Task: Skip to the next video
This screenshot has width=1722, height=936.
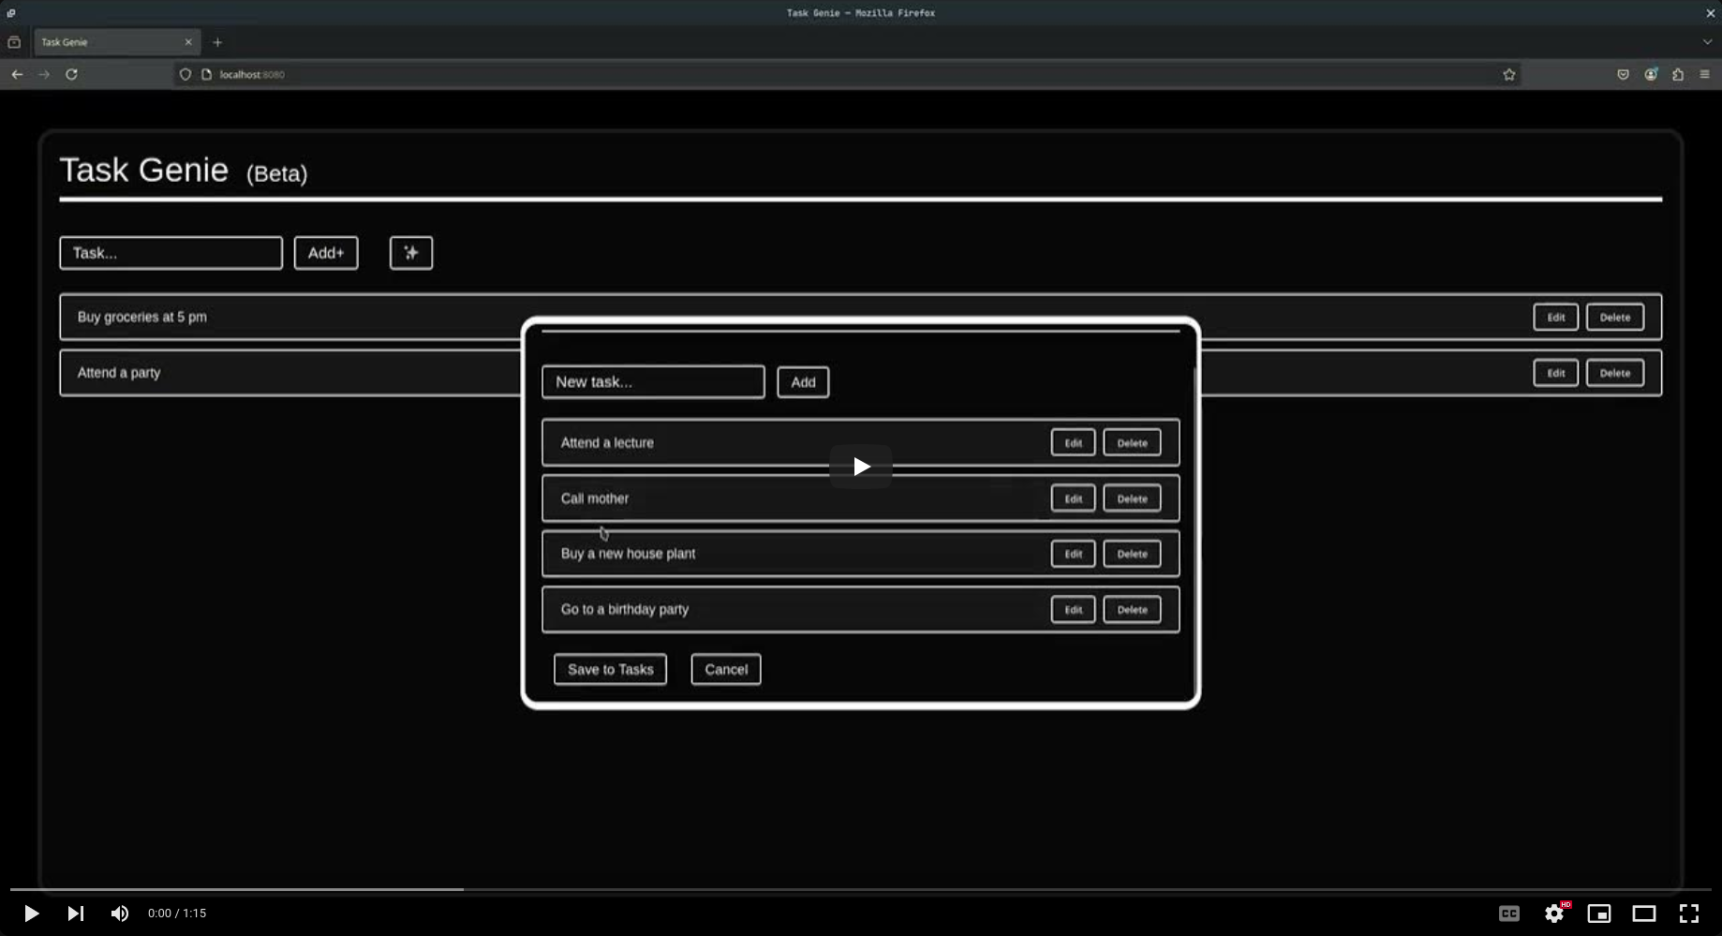Action: pos(76,913)
